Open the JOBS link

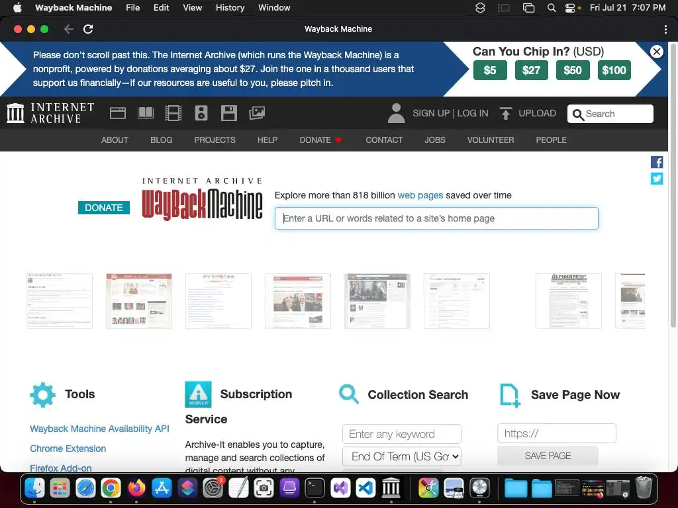(434, 140)
